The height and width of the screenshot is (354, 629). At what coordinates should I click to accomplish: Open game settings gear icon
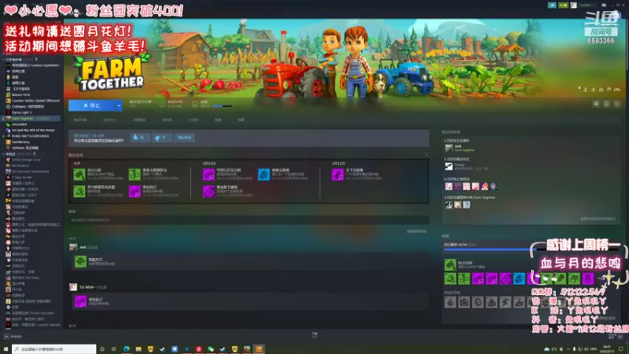click(596, 104)
